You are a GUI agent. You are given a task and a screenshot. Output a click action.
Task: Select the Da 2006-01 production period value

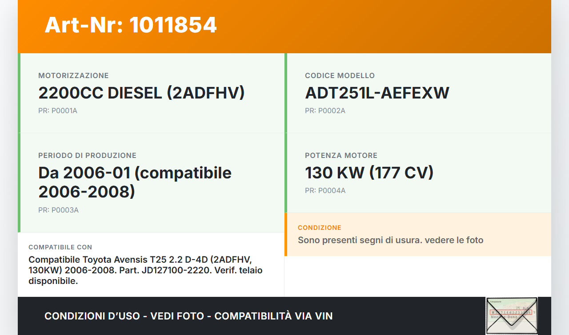pyautogui.click(x=135, y=182)
